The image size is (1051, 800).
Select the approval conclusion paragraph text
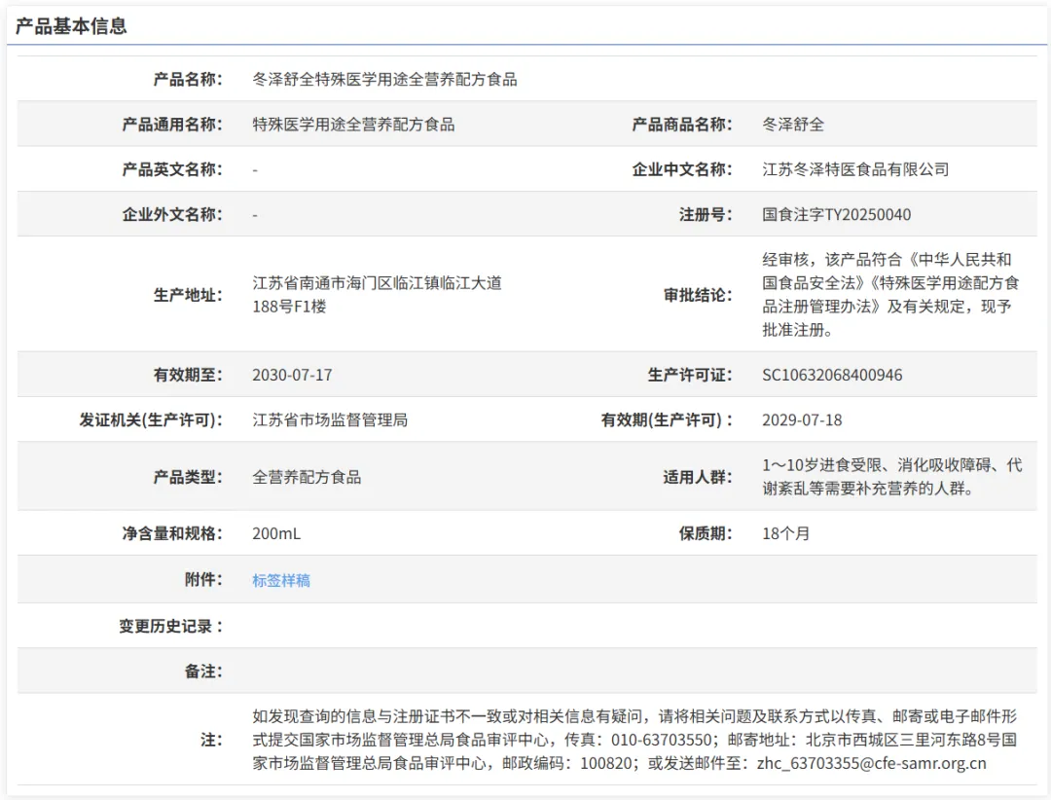pos(890,294)
